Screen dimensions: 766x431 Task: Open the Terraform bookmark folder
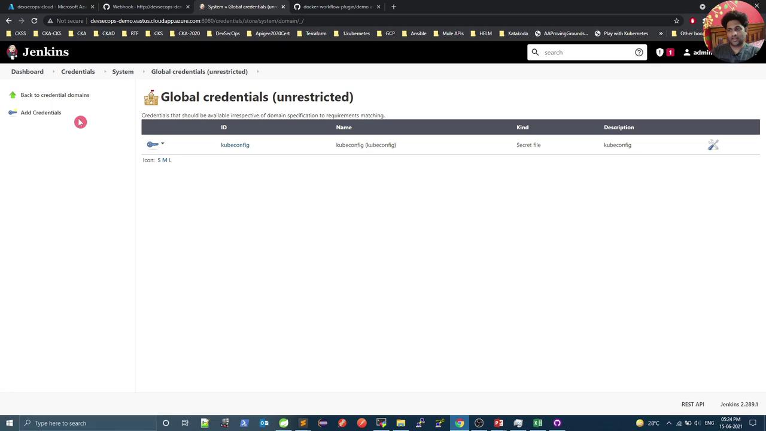point(311,34)
